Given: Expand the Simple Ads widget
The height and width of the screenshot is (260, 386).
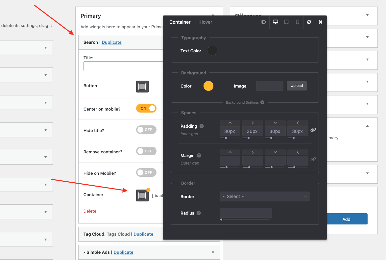Looking at the screenshot, I should 213,252.
